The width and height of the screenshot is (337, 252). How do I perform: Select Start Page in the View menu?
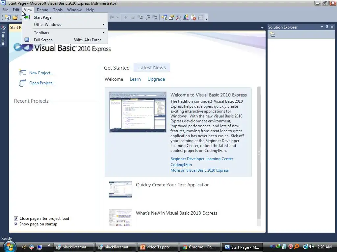(65, 17)
